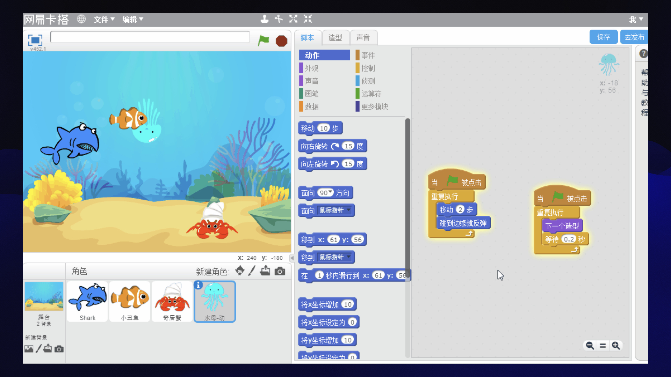Select the 寄居蟹 sprite thumbnail
The width and height of the screenshot is (671, 377).
click(172, 302)
